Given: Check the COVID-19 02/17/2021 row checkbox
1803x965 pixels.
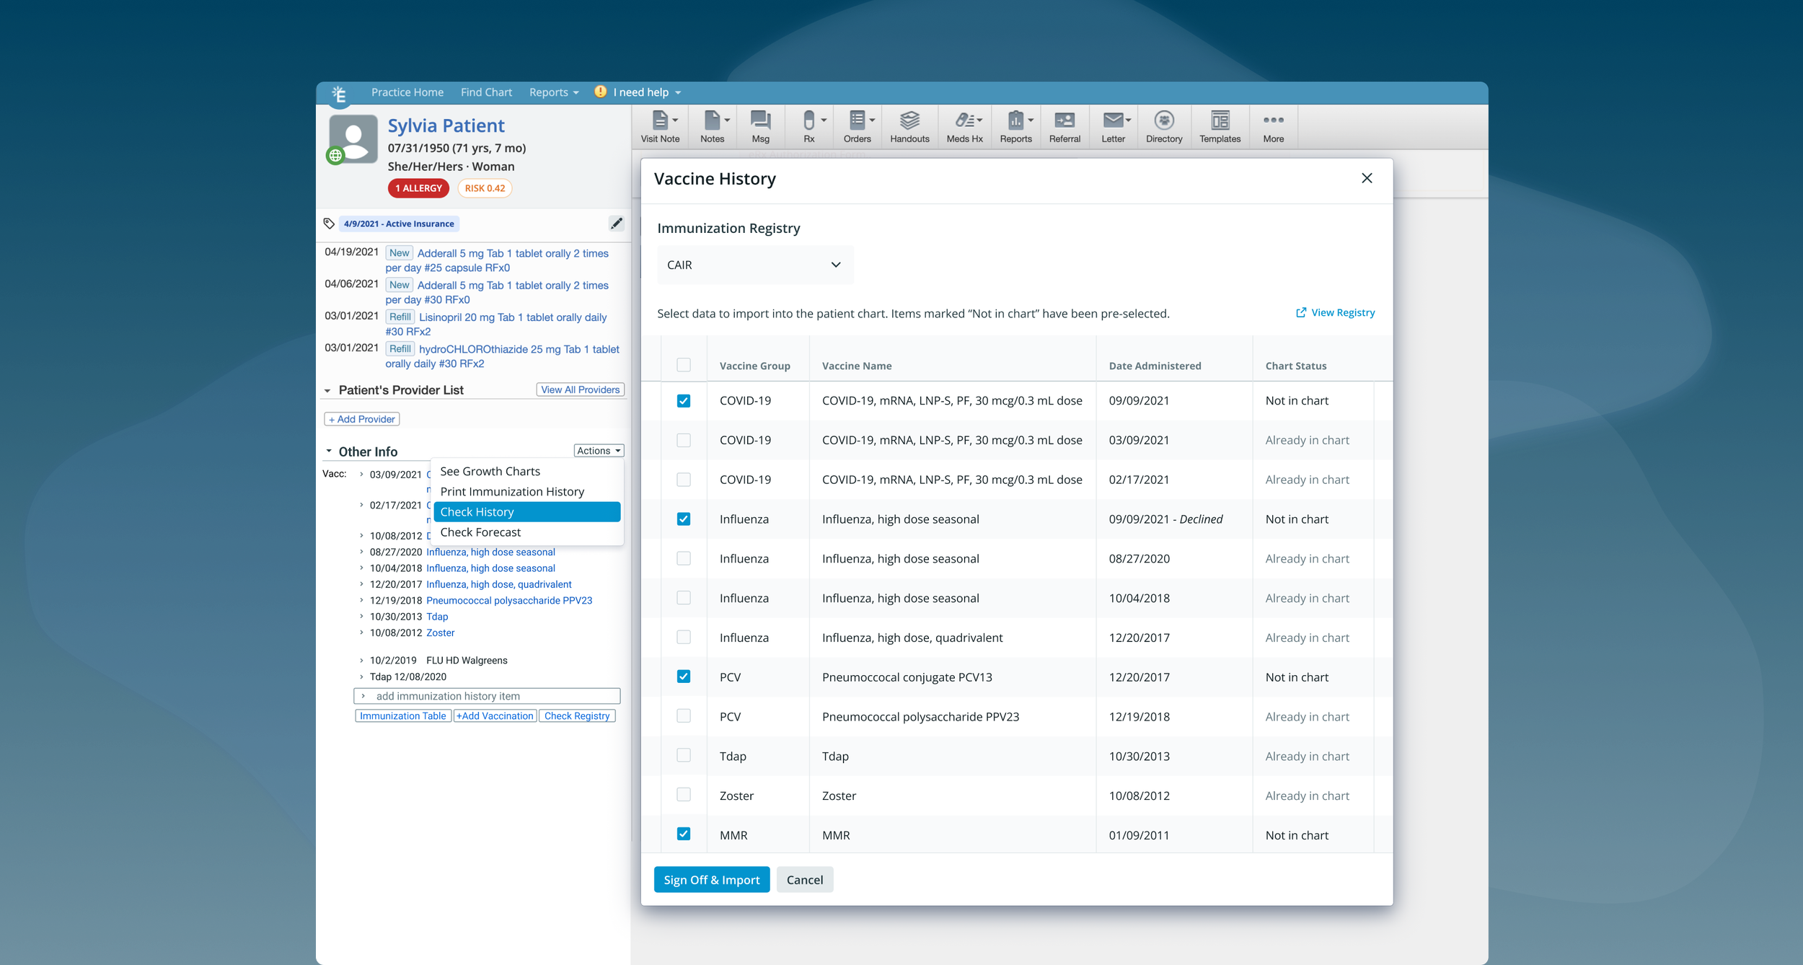Looking at the screenshot, I should pos(684,480).
